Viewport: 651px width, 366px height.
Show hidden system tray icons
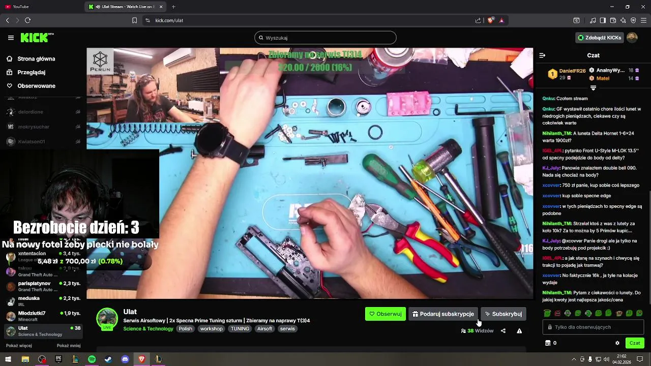[575, 359]
